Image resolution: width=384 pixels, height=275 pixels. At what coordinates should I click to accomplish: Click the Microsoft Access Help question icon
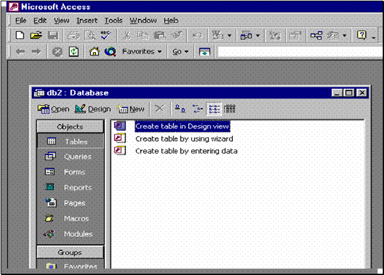[x=362, y=36]
